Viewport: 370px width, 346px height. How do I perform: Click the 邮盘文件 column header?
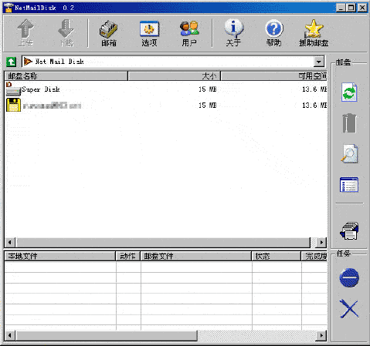(x=196, y=256)
